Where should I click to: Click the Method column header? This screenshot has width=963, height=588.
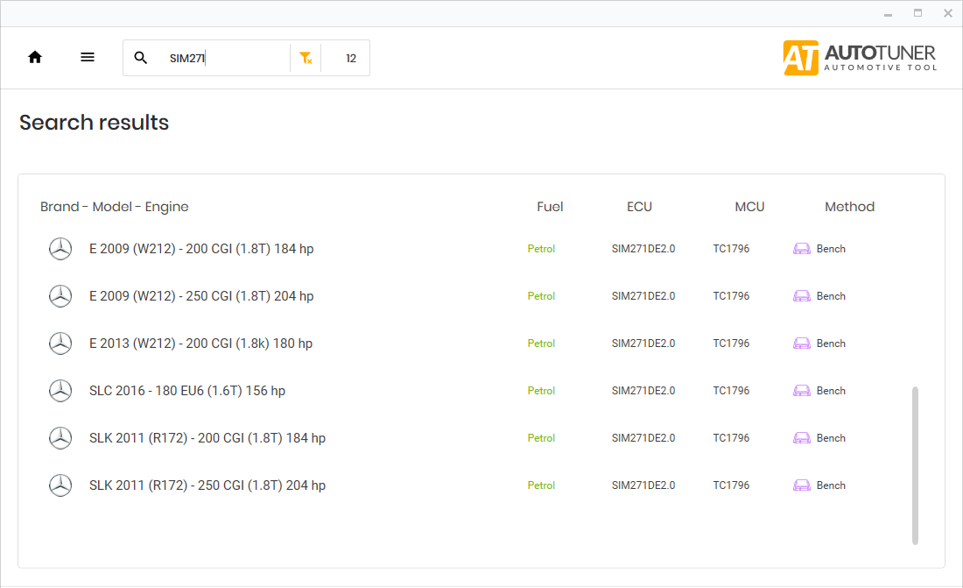point(849,207)
